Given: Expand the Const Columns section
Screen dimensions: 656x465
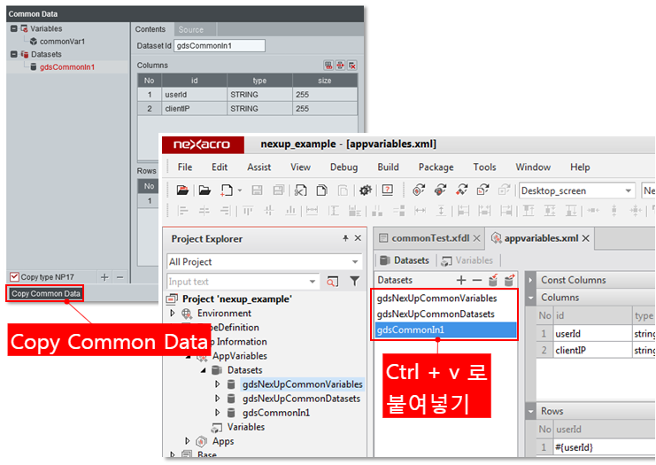Looking at the screenshot, I should tap(530, 280).
